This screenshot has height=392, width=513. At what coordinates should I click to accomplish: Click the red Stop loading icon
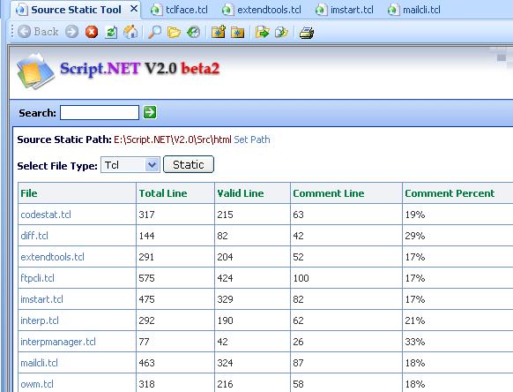[92, 32]
